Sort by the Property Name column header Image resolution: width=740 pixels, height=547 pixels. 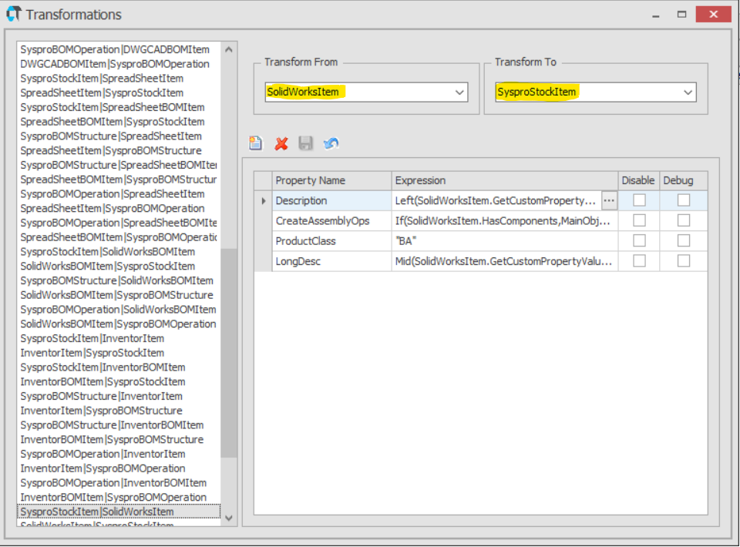pos(331,180)
